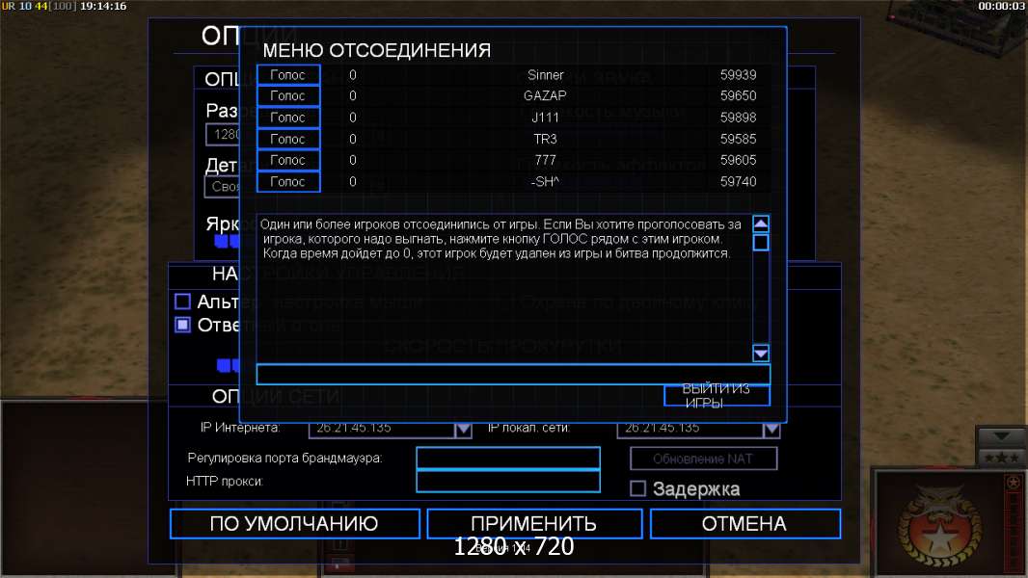This screenshot has height=578, width=1028.
Task: Click scroll down arrow in message box
Action: (761, 354)
